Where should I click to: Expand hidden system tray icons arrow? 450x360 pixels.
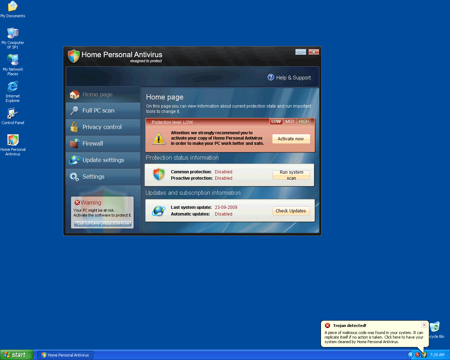[x=411, y=355]
